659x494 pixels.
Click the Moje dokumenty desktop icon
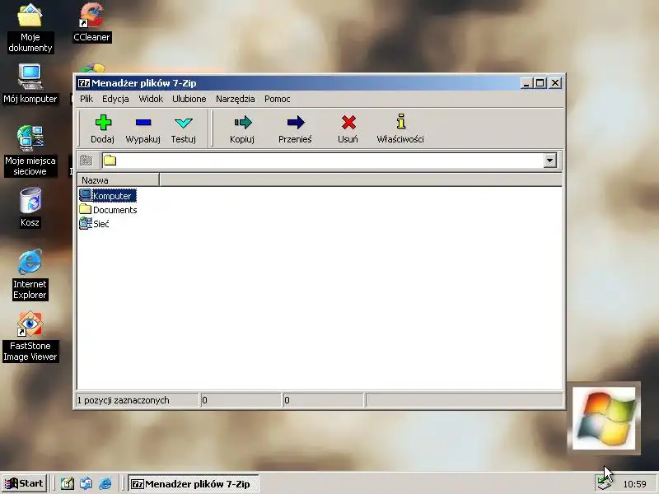(30, 28)
